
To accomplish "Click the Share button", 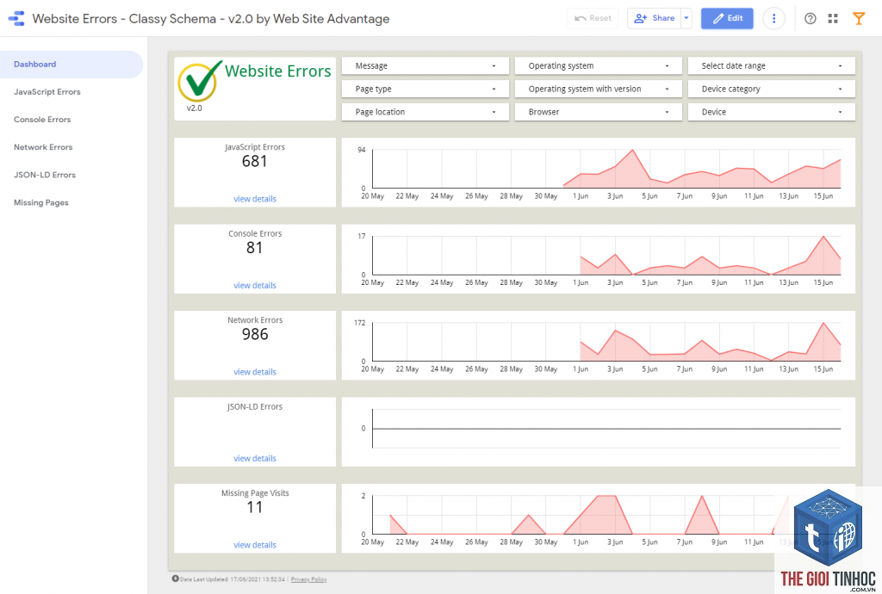I will (x=655, y=19).
